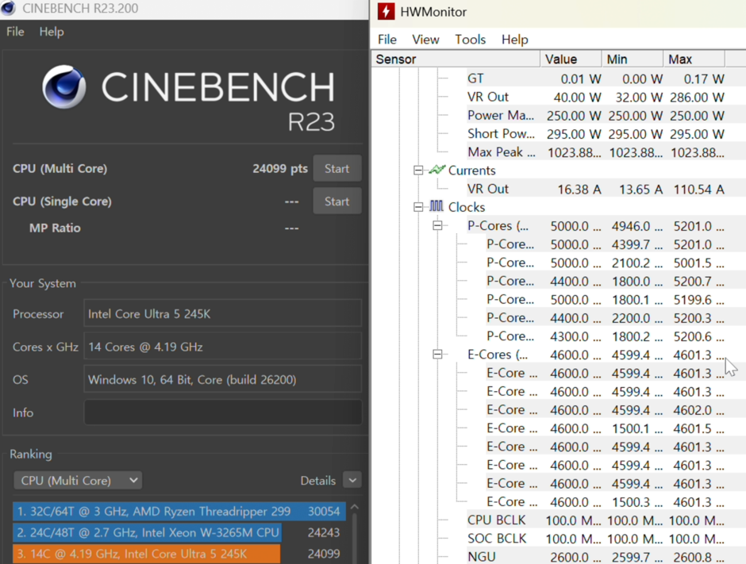
Task: Select E-Core row with max 4602.0
Action: [x=606, y=410]
